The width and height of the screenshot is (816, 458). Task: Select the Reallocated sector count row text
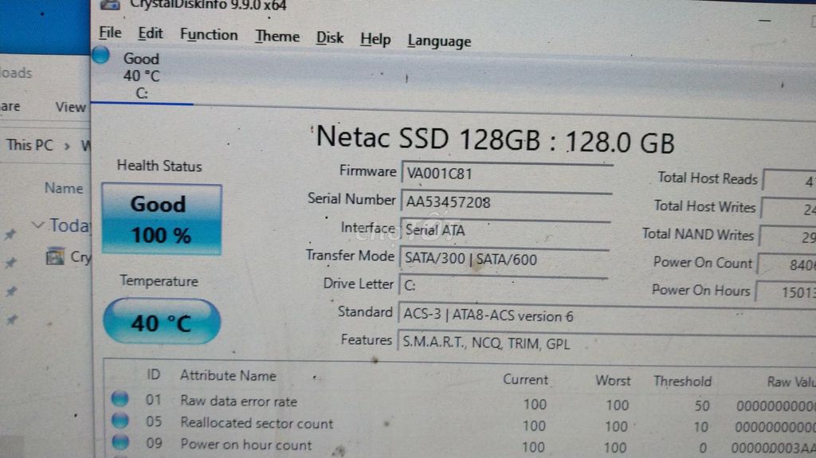[257, 423]
